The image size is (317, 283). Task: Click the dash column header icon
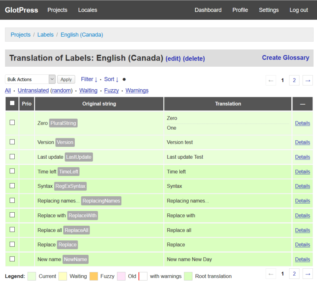(302, 104)
